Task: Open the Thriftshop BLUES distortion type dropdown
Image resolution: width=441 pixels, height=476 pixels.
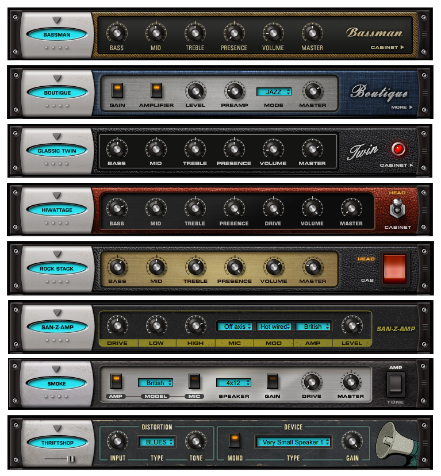Action: coord(156,442)
